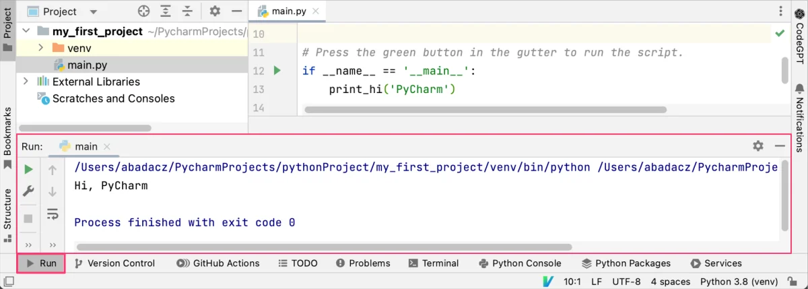Hide the Project tool window
The width and height of the screenshot is (808, 289).
tap(236, 11)
